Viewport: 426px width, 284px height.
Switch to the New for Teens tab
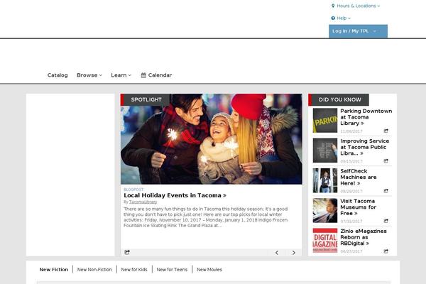[x=172, y=270]
